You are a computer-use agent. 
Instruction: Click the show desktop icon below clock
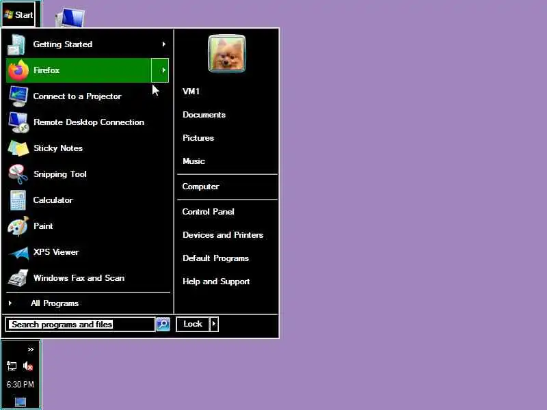coord(21,402)
